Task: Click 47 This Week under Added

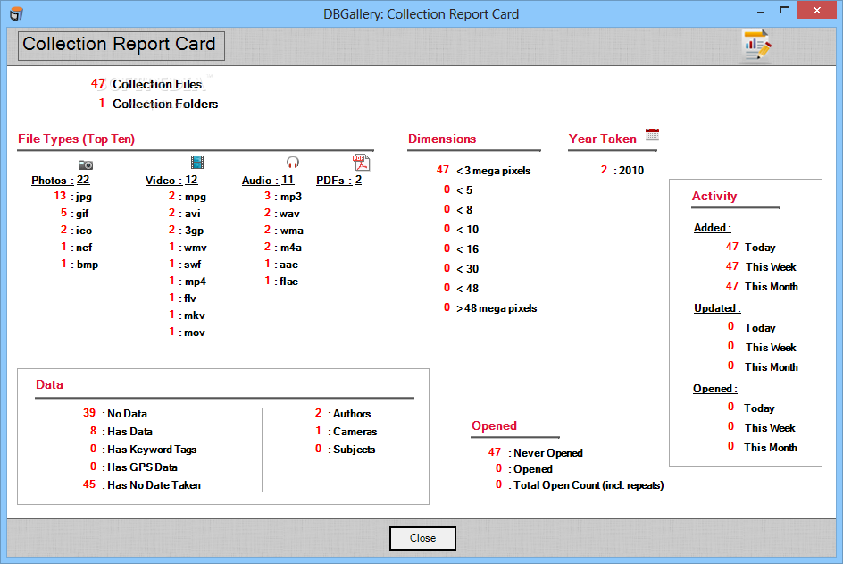Action: 761,267
